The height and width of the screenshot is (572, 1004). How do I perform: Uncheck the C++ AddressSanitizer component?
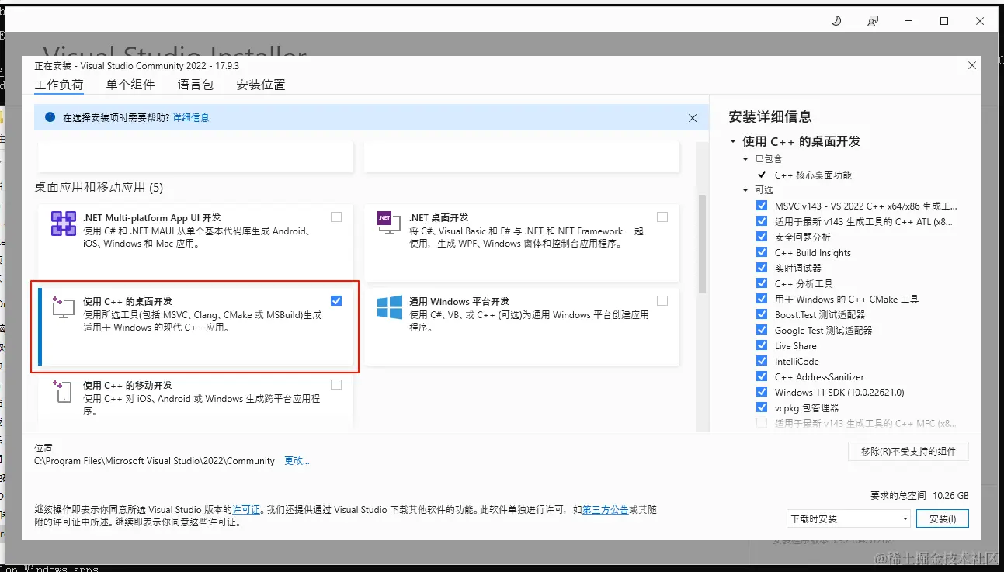[762, 376]
